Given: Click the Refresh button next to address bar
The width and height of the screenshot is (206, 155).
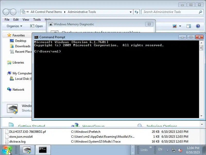Looking at the screenshot, I should pyautogui.click(x=136, y=12).
